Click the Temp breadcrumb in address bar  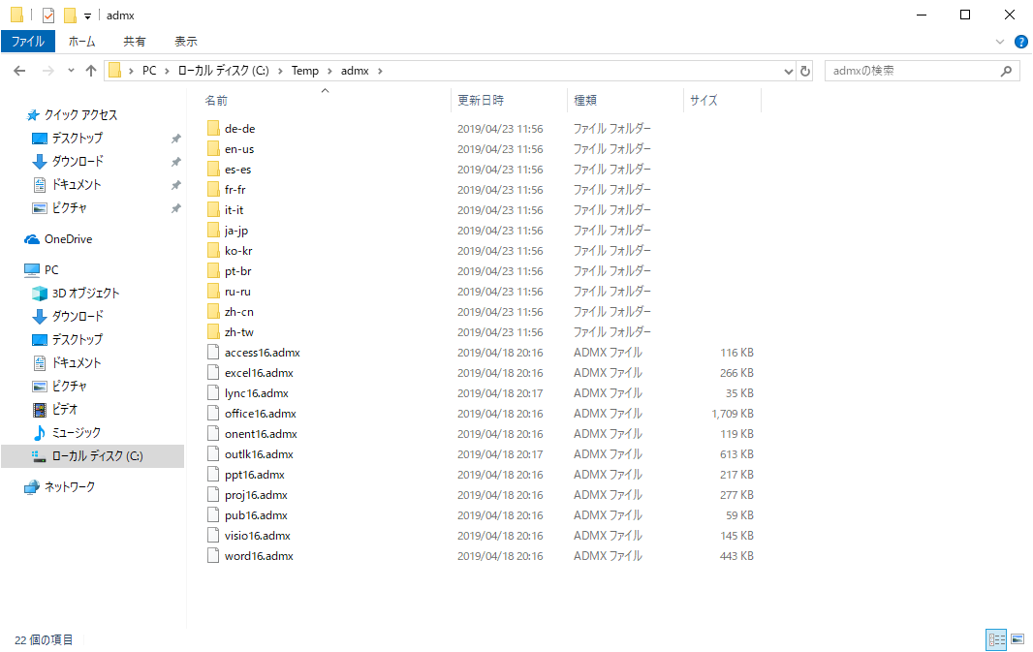click(x=305, y=71)
